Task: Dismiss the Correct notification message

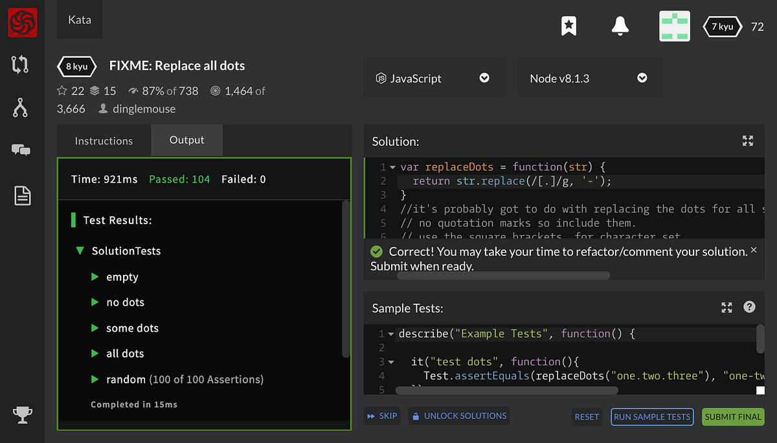Action: point(753,250)
